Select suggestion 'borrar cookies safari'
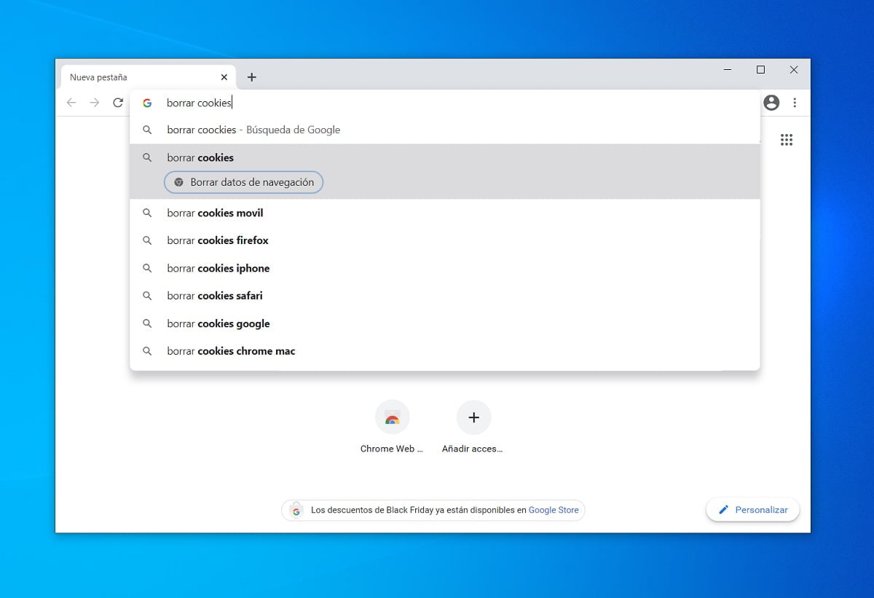874x598 pixels. pos(445,296)
